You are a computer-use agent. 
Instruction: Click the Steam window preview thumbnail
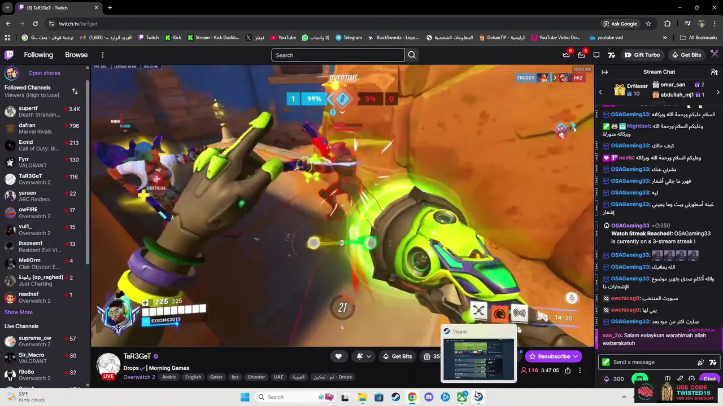tap(478, 359)
